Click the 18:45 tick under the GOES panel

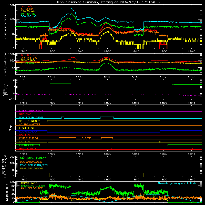(x=191, y=103)
